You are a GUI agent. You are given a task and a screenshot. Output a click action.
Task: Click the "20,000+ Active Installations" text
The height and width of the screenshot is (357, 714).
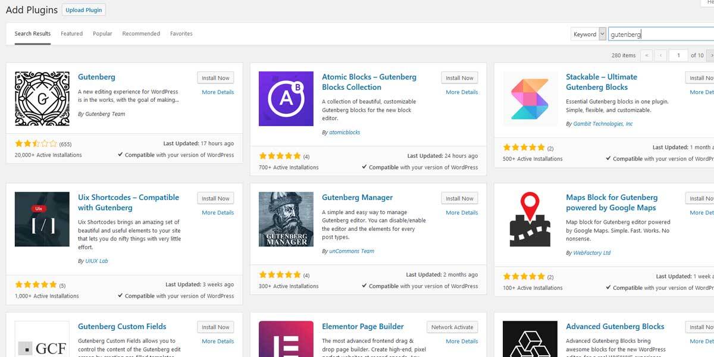pyautogui.click(x=48, y=155)
